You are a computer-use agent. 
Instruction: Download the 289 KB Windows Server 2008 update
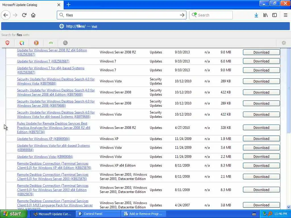(261, 103)
